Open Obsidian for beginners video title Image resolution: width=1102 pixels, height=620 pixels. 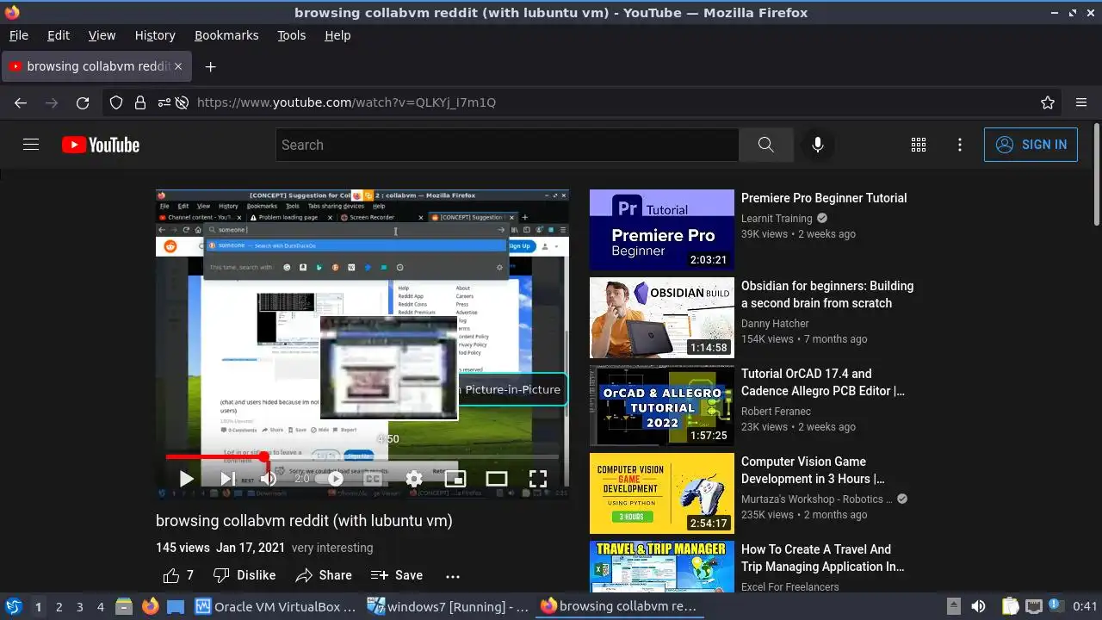click(826, 294)
